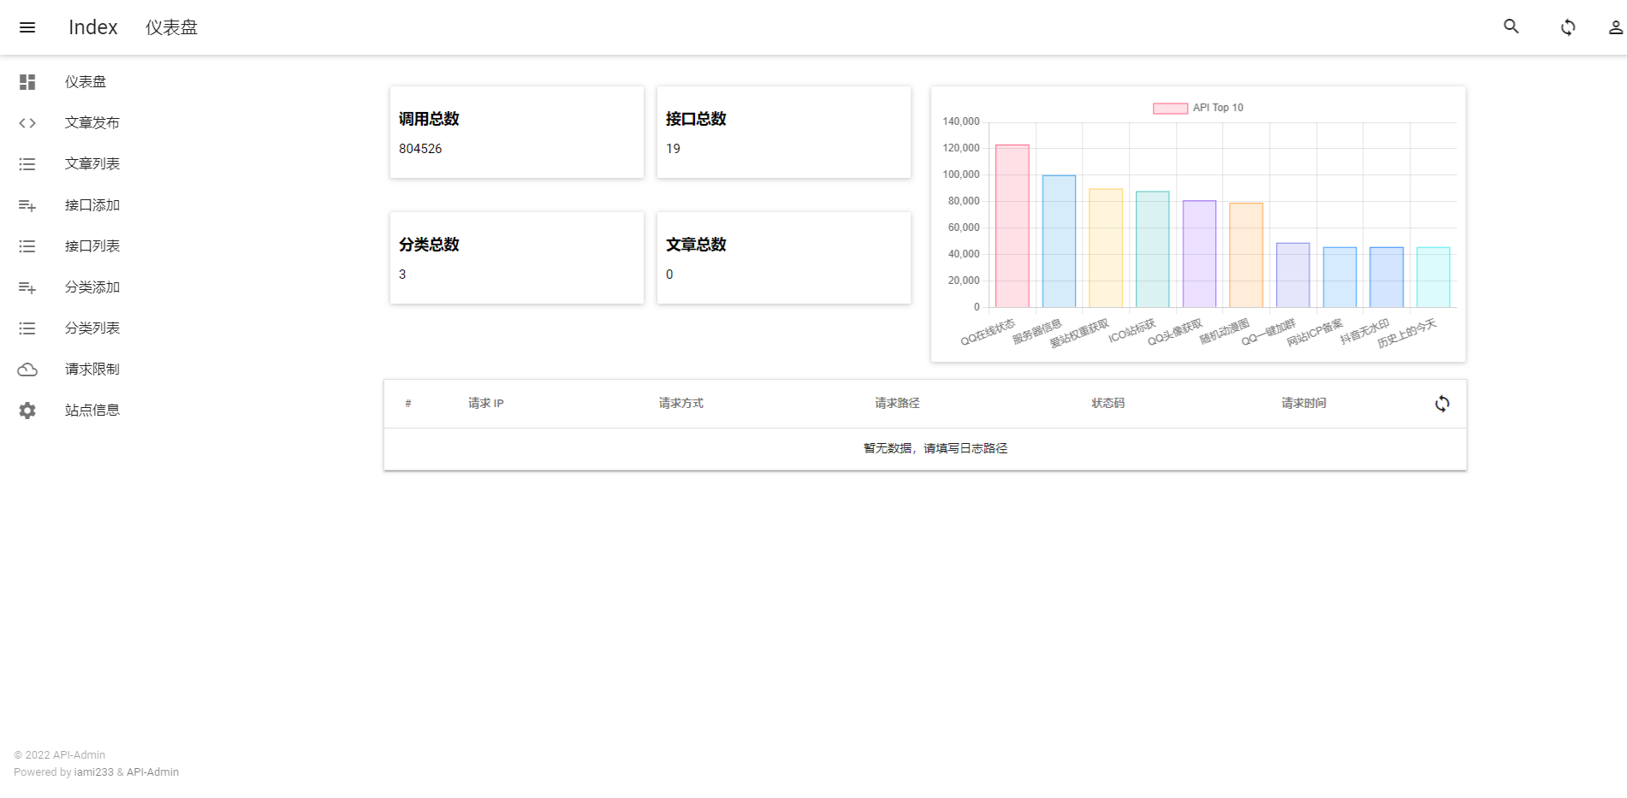Refresh the request log table

pos(1442,403)
